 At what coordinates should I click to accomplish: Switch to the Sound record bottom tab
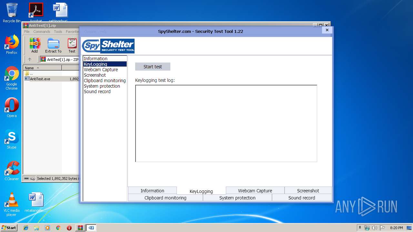point(302,198)
